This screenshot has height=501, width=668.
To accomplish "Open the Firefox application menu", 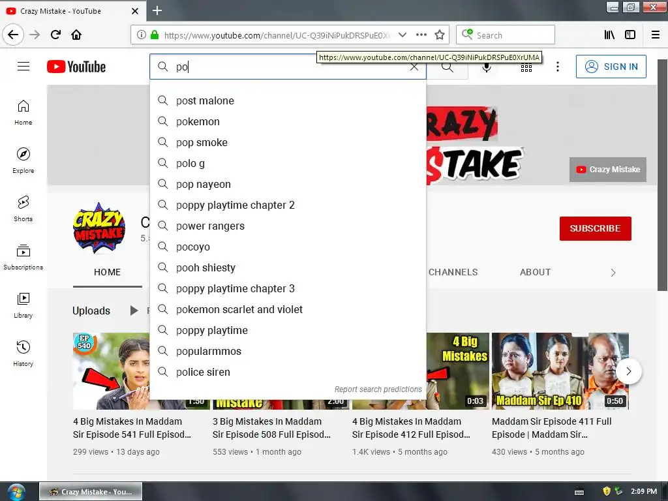I will click(x=656, y=35).
